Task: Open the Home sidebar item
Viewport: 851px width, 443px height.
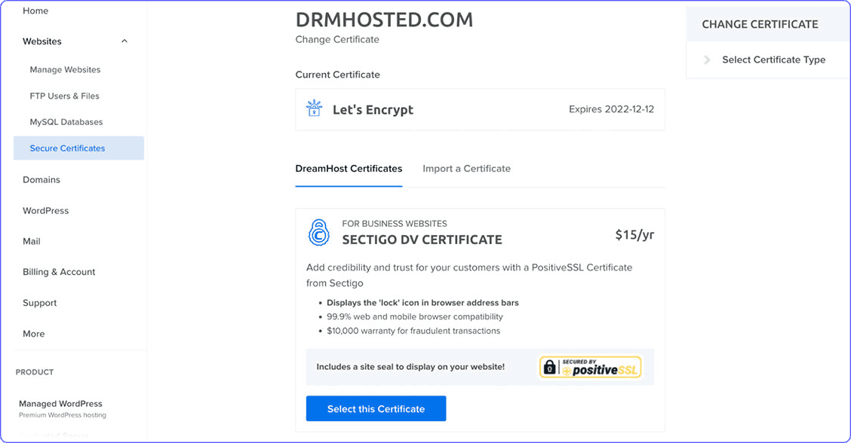Action: coord(35,11)
